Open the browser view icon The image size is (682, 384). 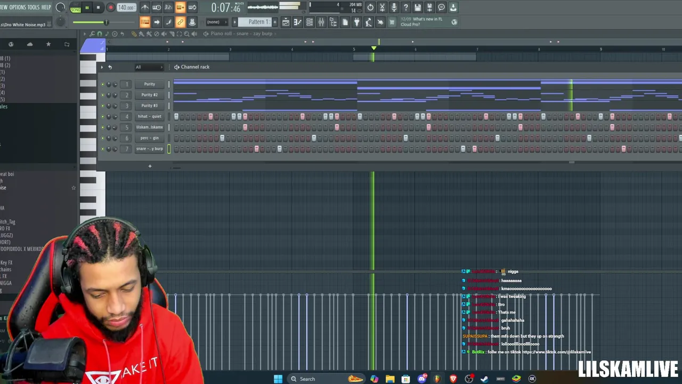pos(333,22)
